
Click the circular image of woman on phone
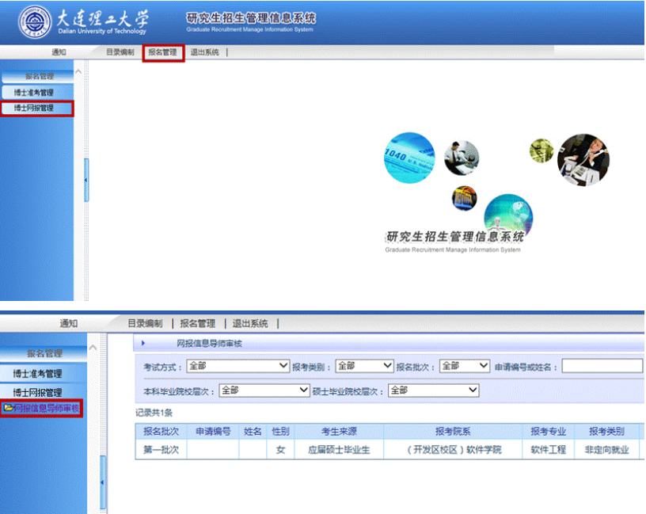(583, 160)
